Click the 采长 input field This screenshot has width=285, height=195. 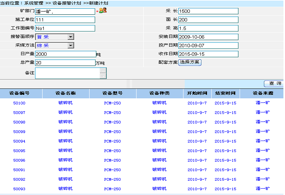coord(208,11)
